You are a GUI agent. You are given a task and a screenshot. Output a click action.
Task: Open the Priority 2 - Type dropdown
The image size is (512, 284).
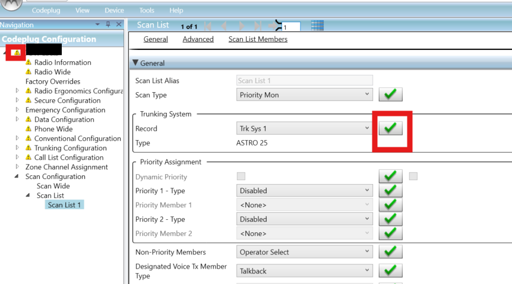click(304, 219)
